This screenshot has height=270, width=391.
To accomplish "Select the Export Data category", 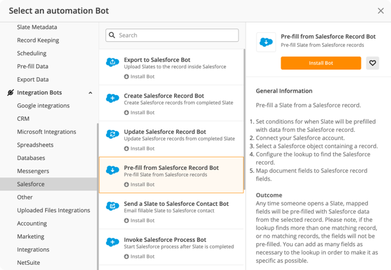I will 33,80.
